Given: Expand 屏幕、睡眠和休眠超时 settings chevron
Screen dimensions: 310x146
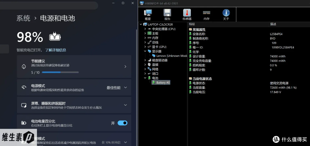Looking at the screenshot, I should point(125,105).
